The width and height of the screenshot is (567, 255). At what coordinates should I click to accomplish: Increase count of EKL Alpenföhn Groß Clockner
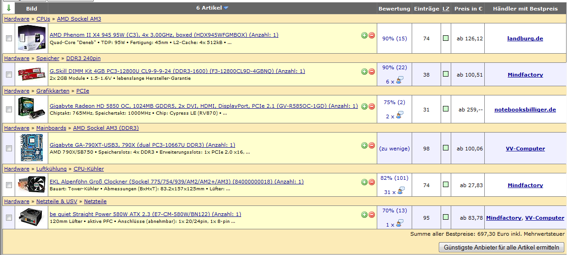tap(364, 182)
